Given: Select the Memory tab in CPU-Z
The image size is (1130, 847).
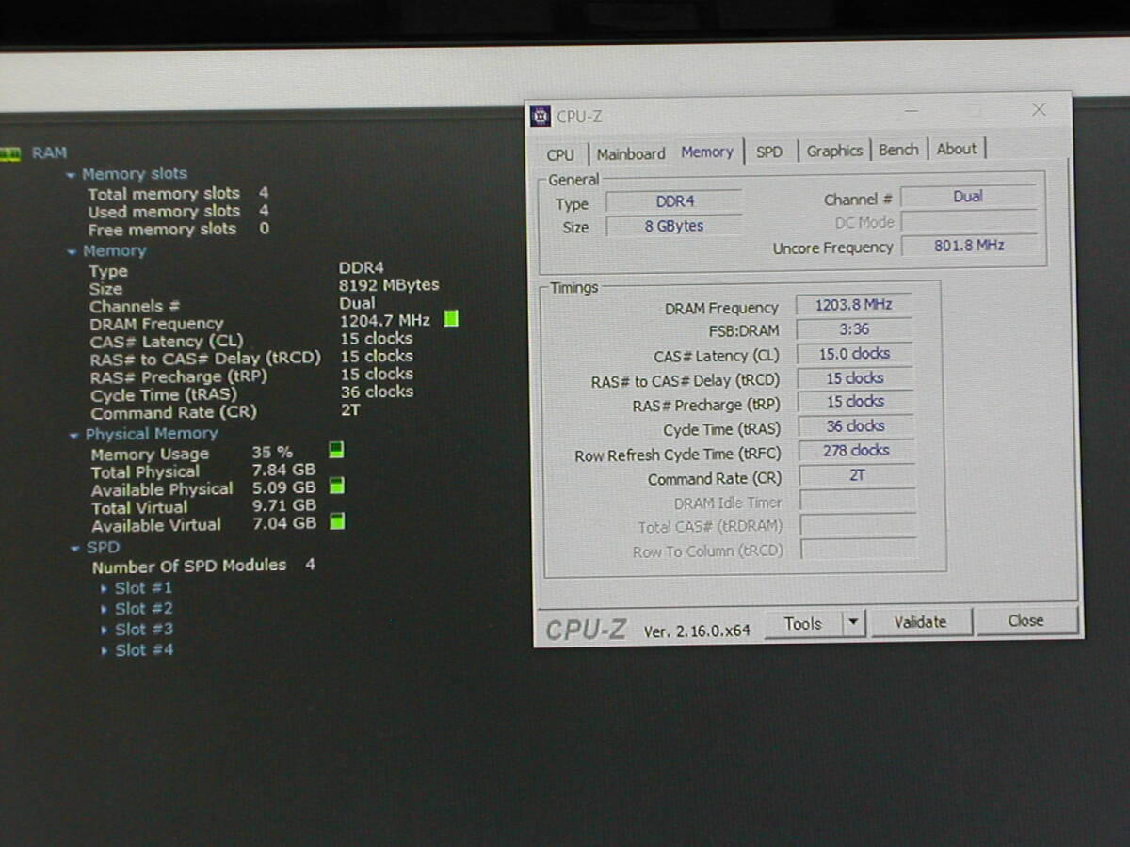Looking at the screenshot, I should [x=707, y=152].
